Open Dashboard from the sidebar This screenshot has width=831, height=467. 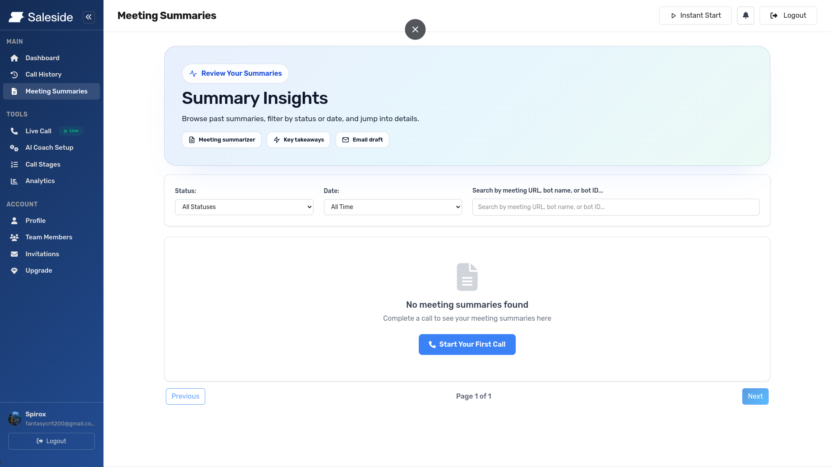42,58
